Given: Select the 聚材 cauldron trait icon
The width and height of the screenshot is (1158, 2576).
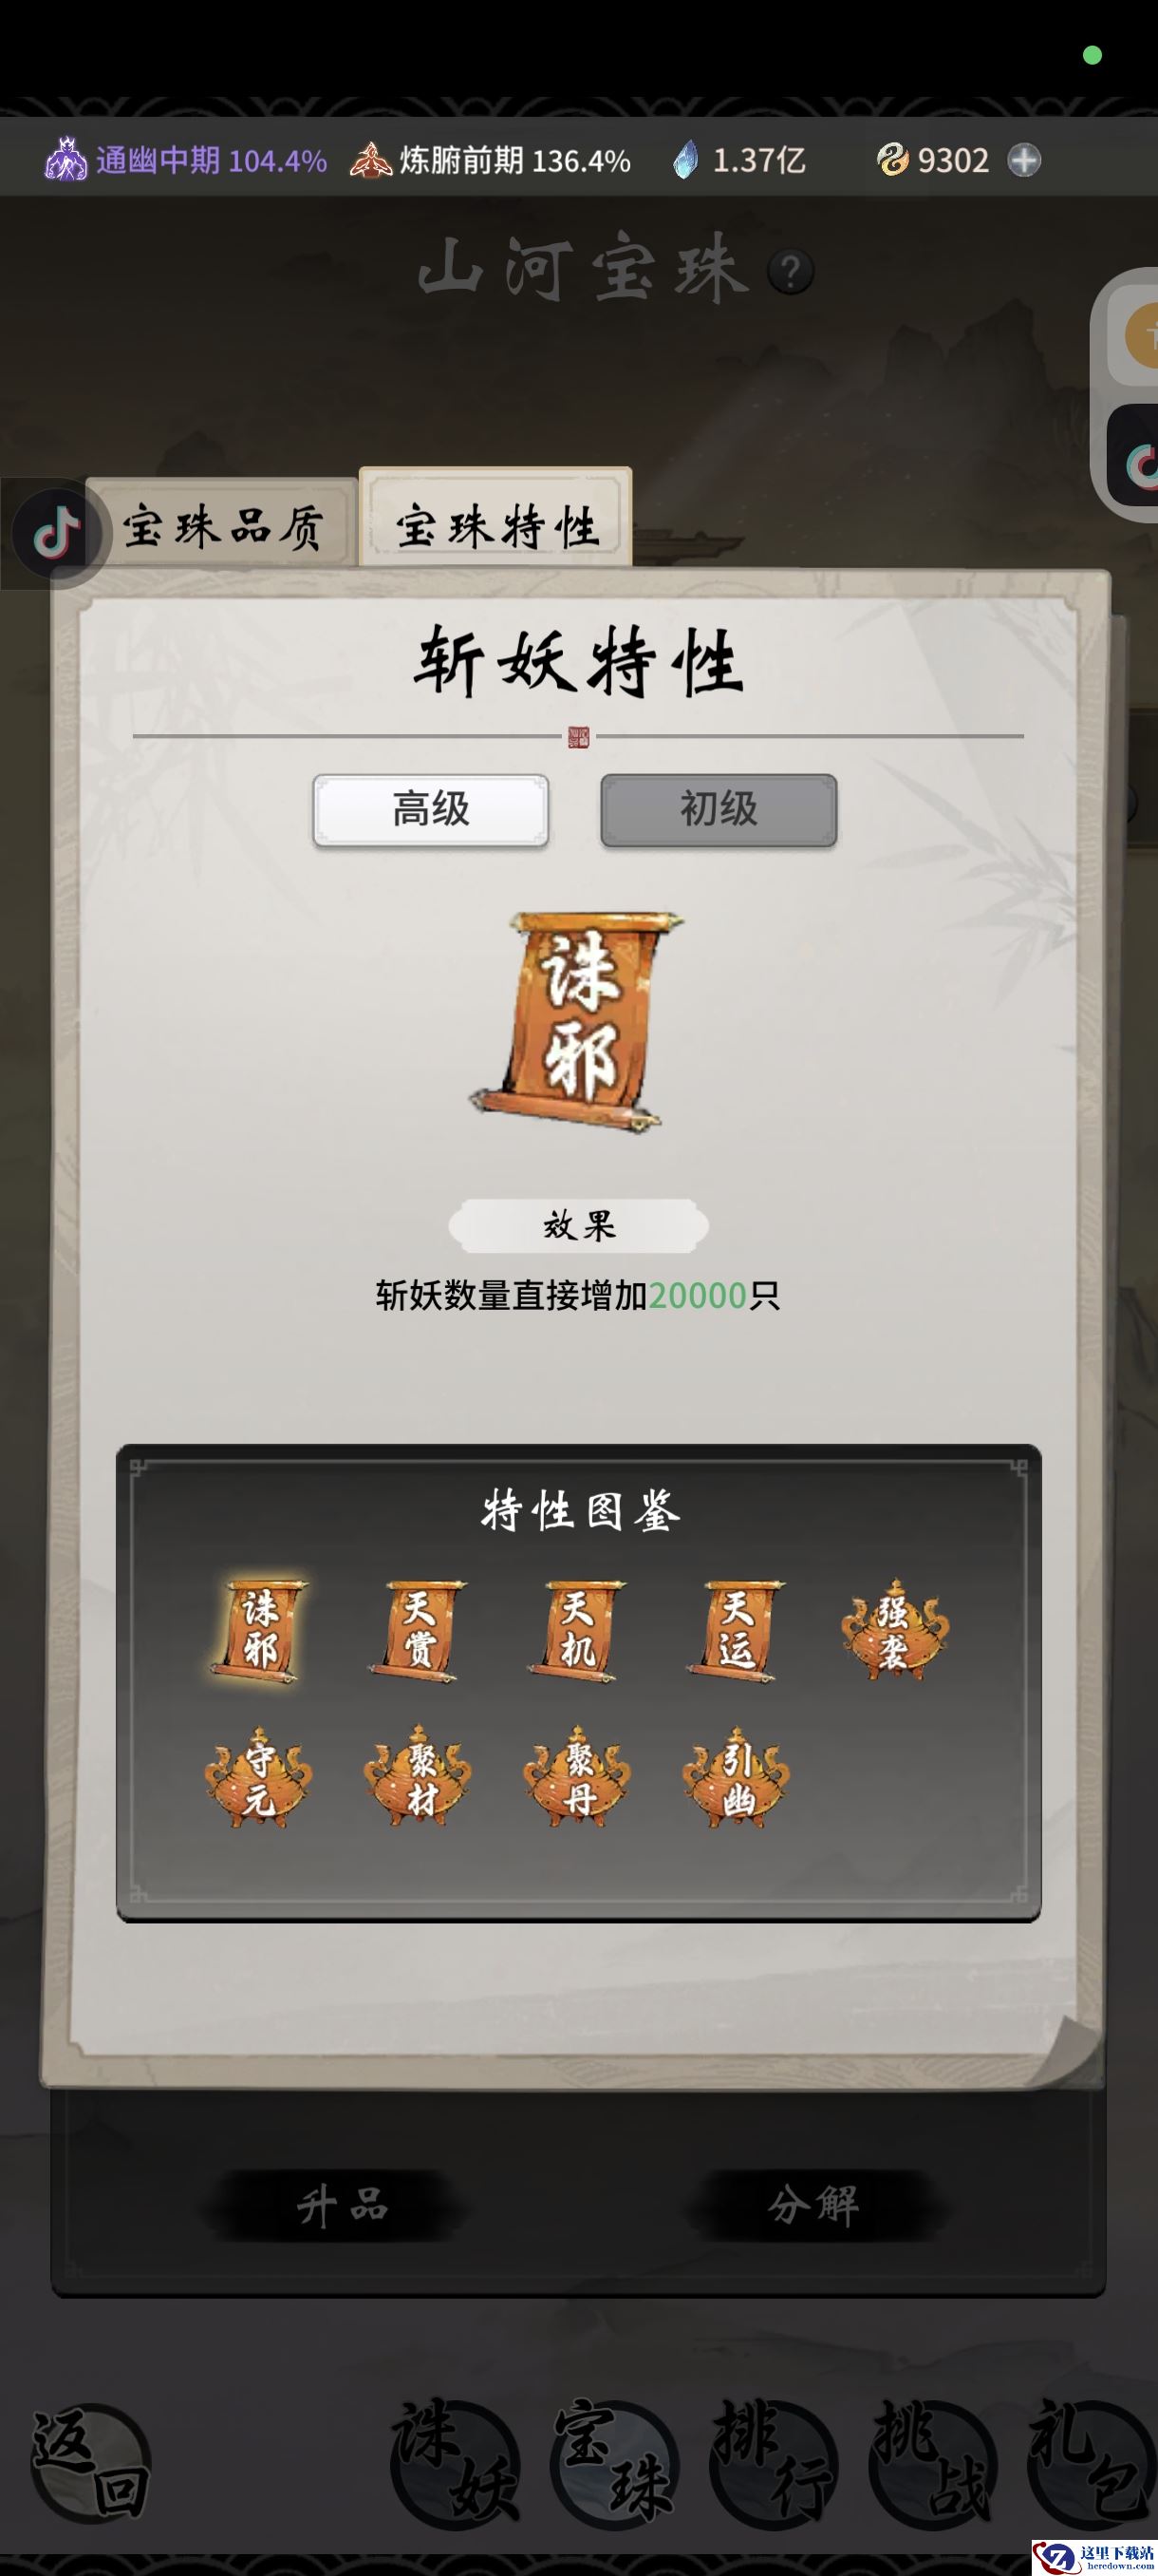Looking at the screenshot, I should click(x=418, y=1777).
